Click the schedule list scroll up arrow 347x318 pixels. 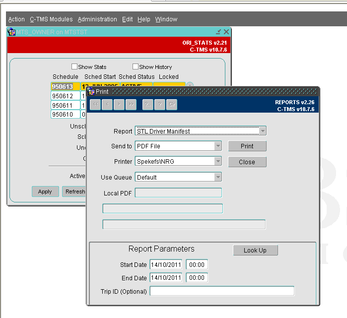190,84
